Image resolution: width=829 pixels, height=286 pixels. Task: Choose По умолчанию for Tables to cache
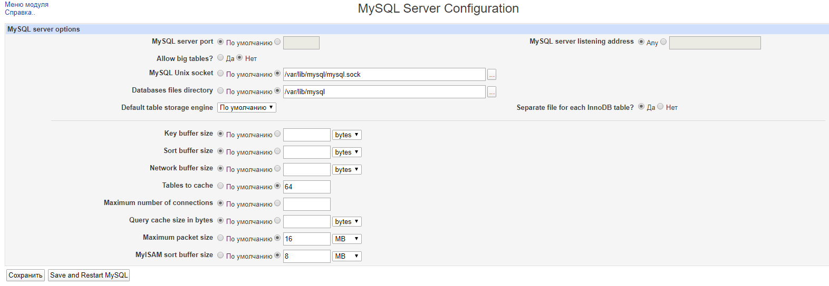pyautogui.click(x=220, y=186)
